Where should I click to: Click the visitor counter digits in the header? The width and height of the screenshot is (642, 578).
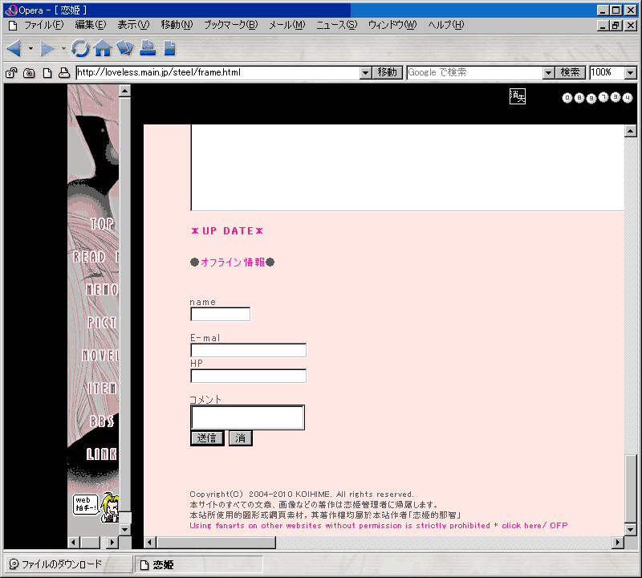pyautogui.click(x=597, y=98)
